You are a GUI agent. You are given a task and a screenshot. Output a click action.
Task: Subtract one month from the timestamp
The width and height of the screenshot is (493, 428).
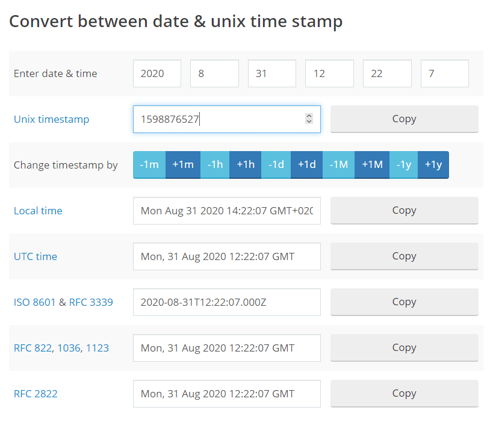tap(338, 164)
